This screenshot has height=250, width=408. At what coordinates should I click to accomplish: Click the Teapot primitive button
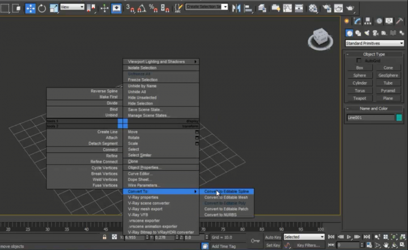(x=360, y=98)
